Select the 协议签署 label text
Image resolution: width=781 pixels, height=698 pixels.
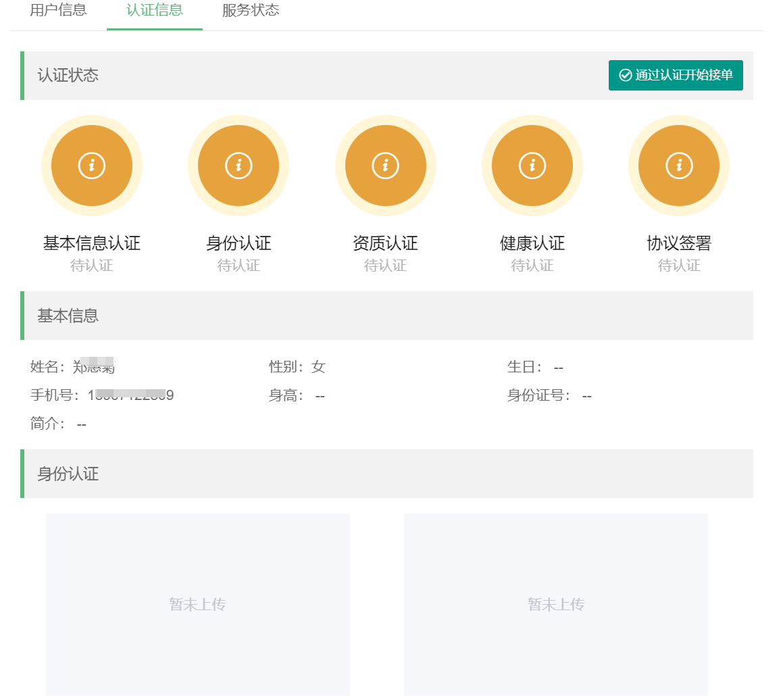(x=679, y=243)
